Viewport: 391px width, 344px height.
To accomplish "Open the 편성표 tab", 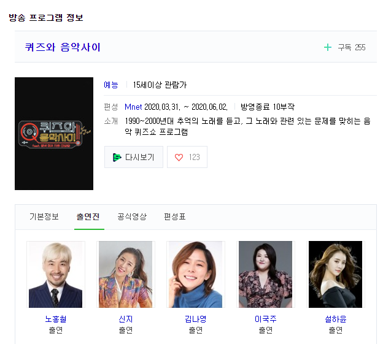I will (175, 216).
